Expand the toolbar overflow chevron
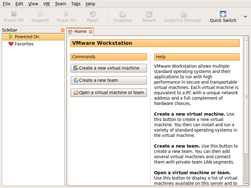 [x=245, y=17]
